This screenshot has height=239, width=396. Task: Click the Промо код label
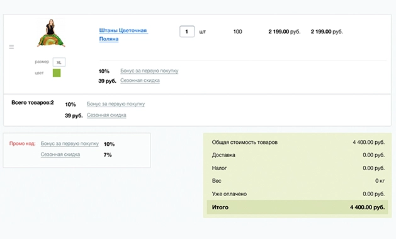(x=23, y=143)
